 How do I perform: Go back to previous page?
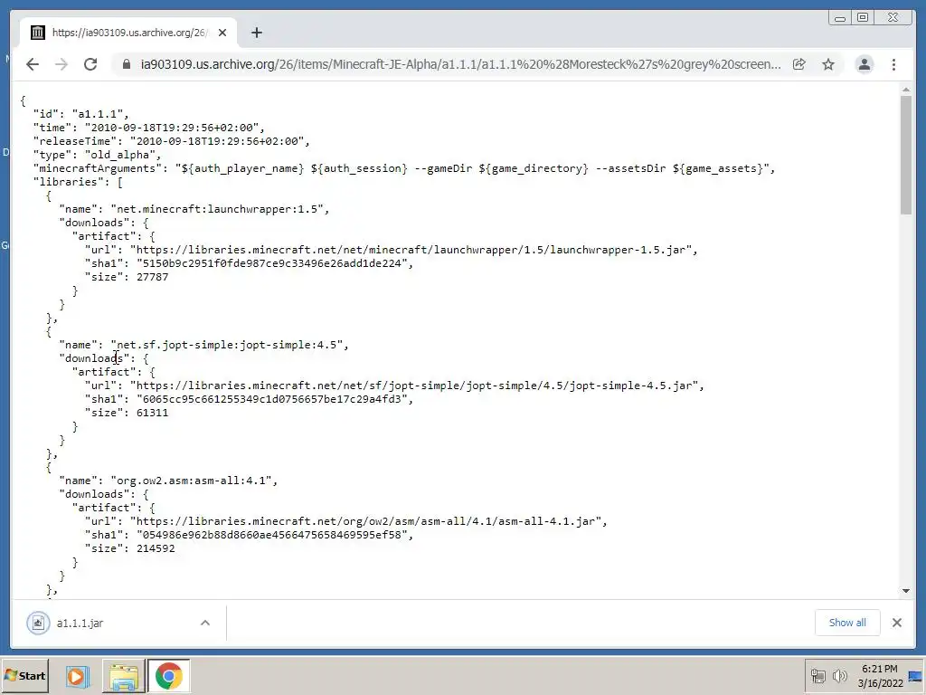33,64
